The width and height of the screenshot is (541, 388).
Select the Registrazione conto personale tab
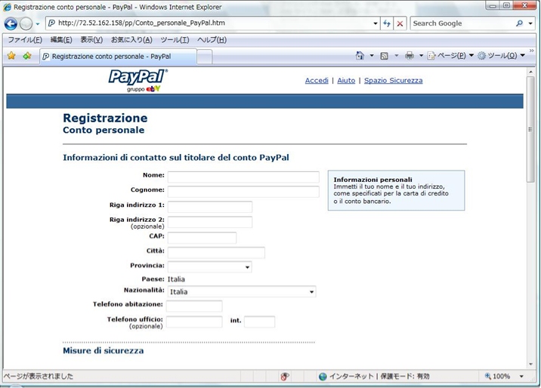tap(117, 57)
